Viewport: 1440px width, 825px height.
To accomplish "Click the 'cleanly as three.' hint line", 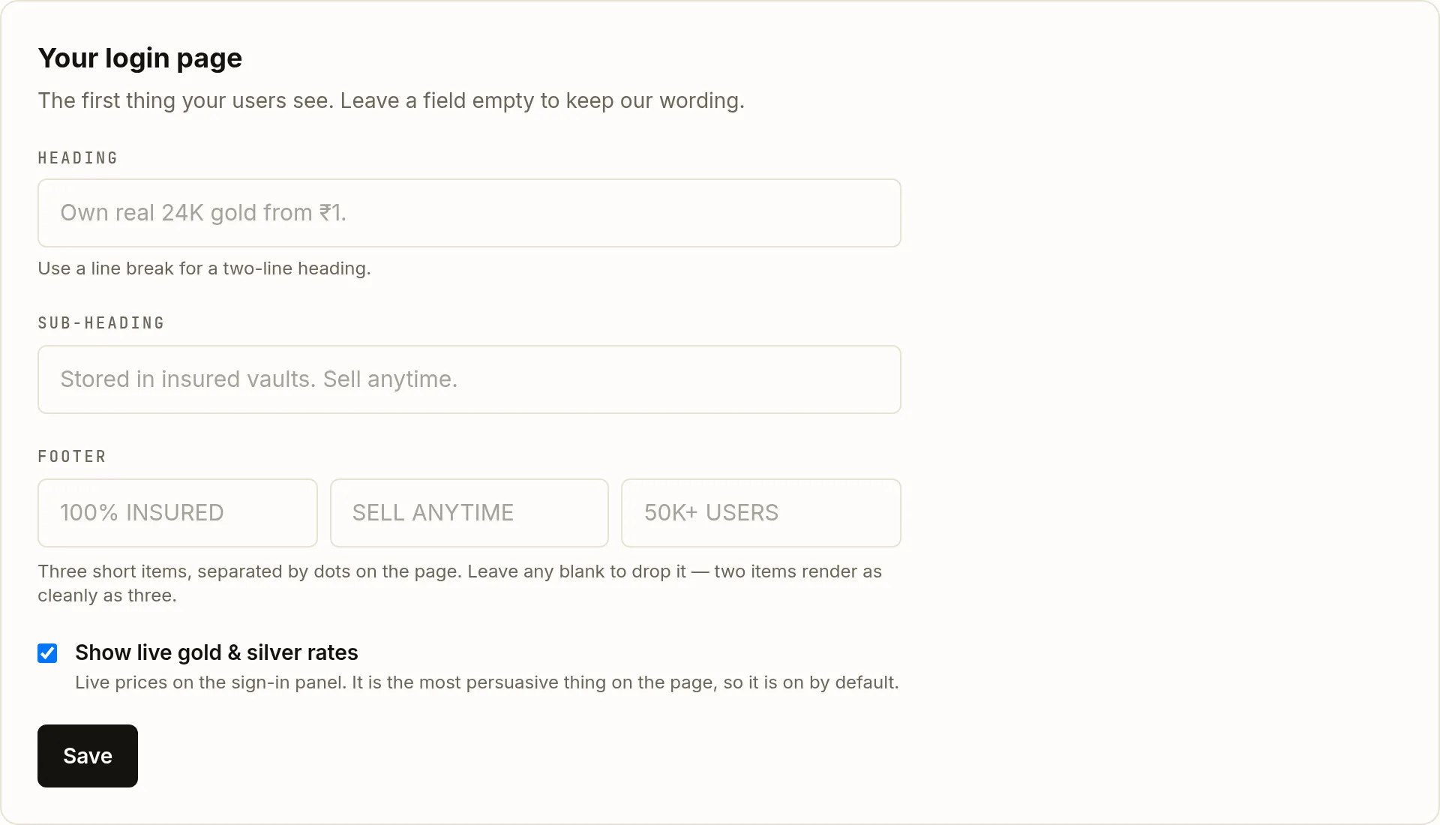I will pyautogui.click(x=107, y=595).
